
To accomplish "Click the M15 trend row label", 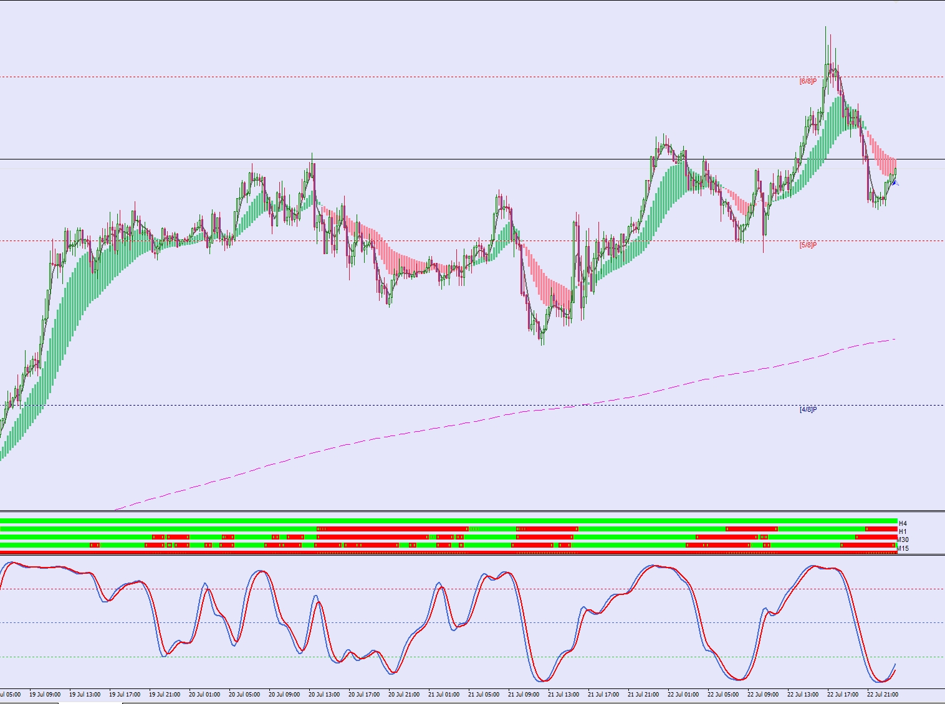I will point(903,548).
